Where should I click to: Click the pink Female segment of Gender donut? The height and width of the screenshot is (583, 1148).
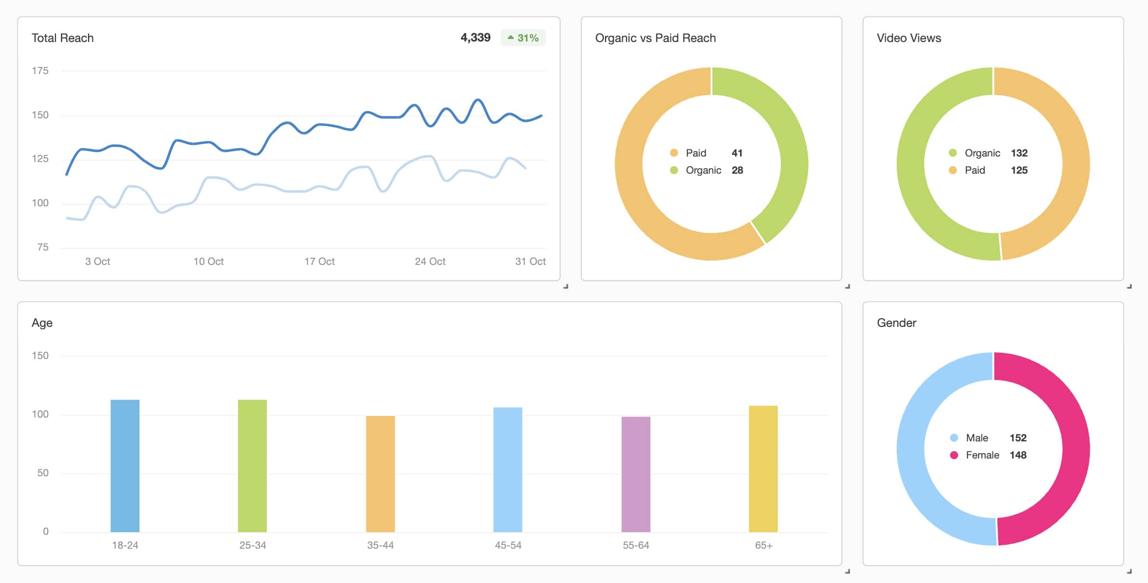pos(1076,449)
